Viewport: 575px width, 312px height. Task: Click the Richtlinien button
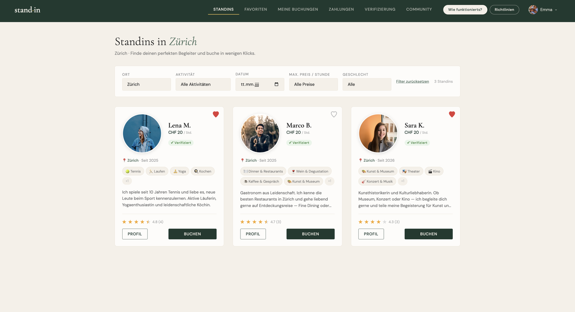point(504,10)
